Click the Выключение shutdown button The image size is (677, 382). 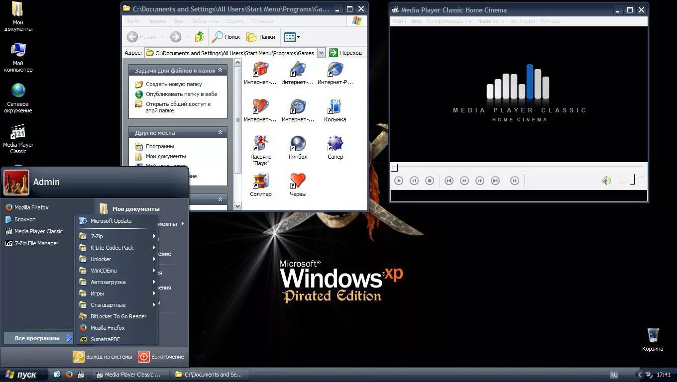(161, 357)
